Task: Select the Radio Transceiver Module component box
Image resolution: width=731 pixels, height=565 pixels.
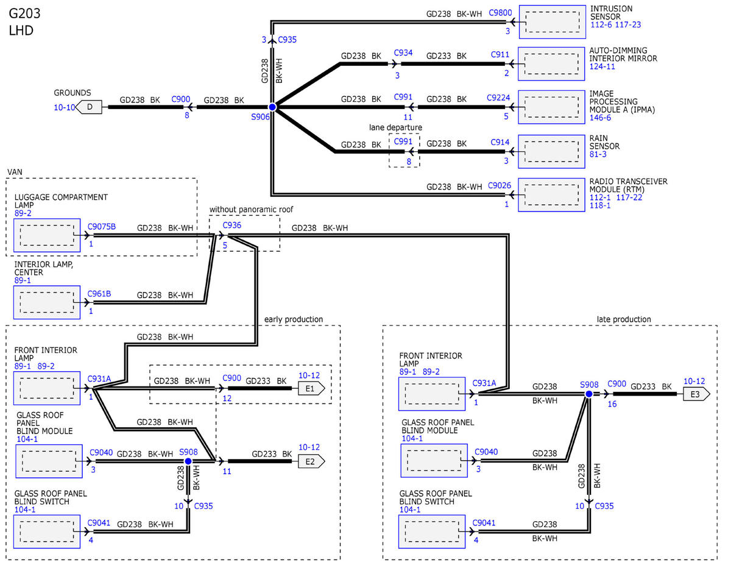Action: click(x=551, y=195)
